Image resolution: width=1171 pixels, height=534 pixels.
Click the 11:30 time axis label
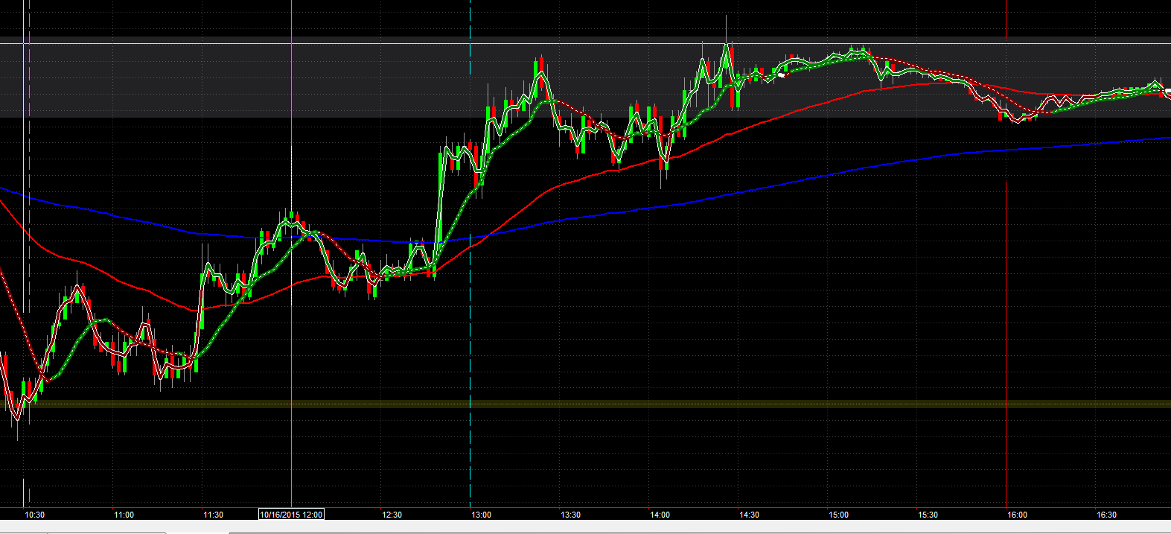[x=213, y=515]
